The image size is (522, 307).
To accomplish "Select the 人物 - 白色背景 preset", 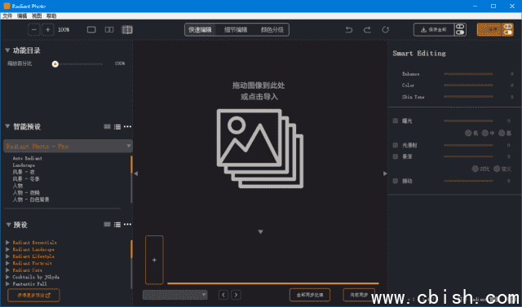I will pyautogui.click(x=31, y=200).
